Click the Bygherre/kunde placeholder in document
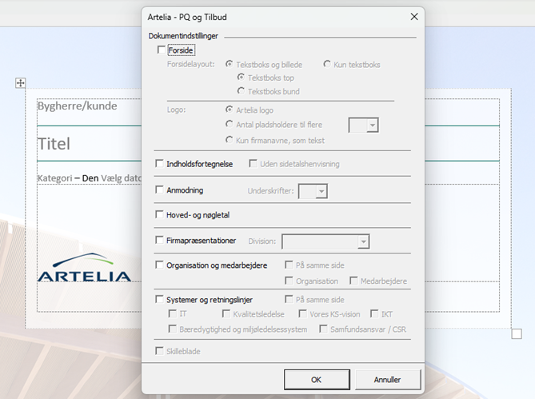Screen dimensions: 535x399 click(x=77, y=106)
